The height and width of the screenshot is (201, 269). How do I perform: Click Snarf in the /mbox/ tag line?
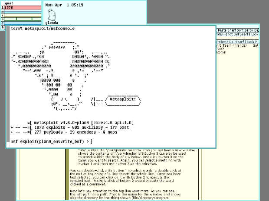(x=240, y=41)
